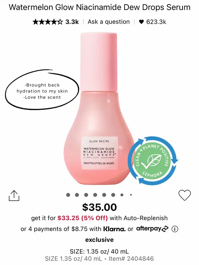199x265 pixels.
Task: Open the Ask a question link
Action: pyautogui.click(x=109, y=22)
